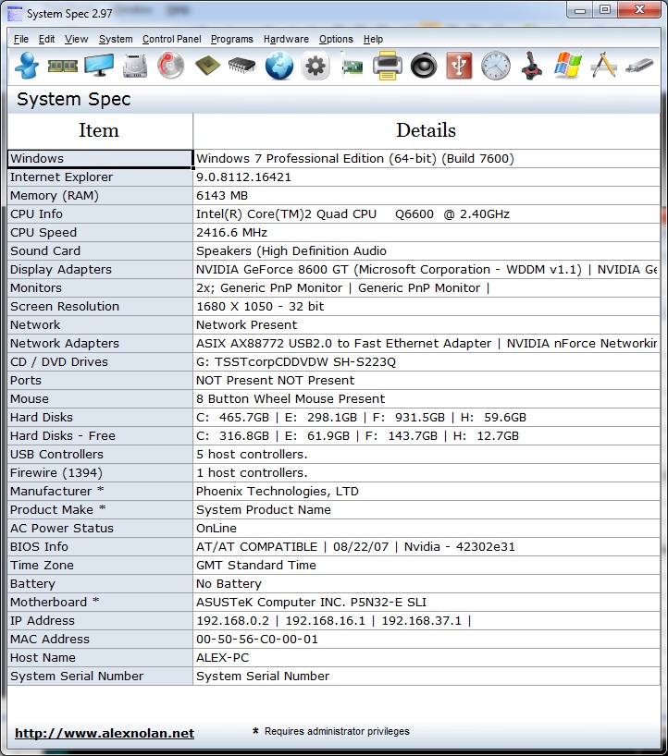Screen dimensions: 668x756
Task: Click the red CD/DVD disc icon
Action: click(x=170, y=66)
